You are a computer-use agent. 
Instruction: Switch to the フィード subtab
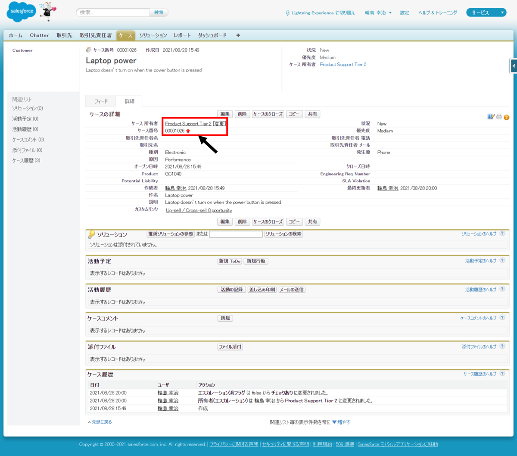click(101, 101)
